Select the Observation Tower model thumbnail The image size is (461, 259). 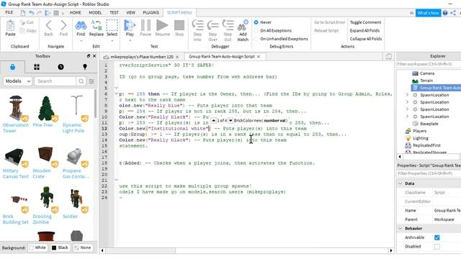pyautogui.click(x=16, y=108)
